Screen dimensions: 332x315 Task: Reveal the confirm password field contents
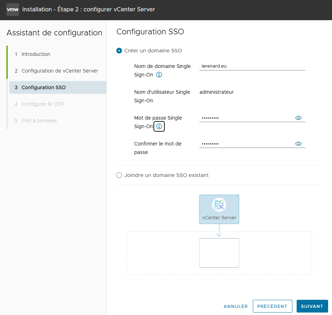pos(298,144)
